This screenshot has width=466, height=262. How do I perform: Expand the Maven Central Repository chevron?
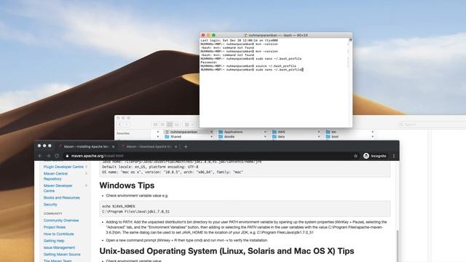[86, 173]
